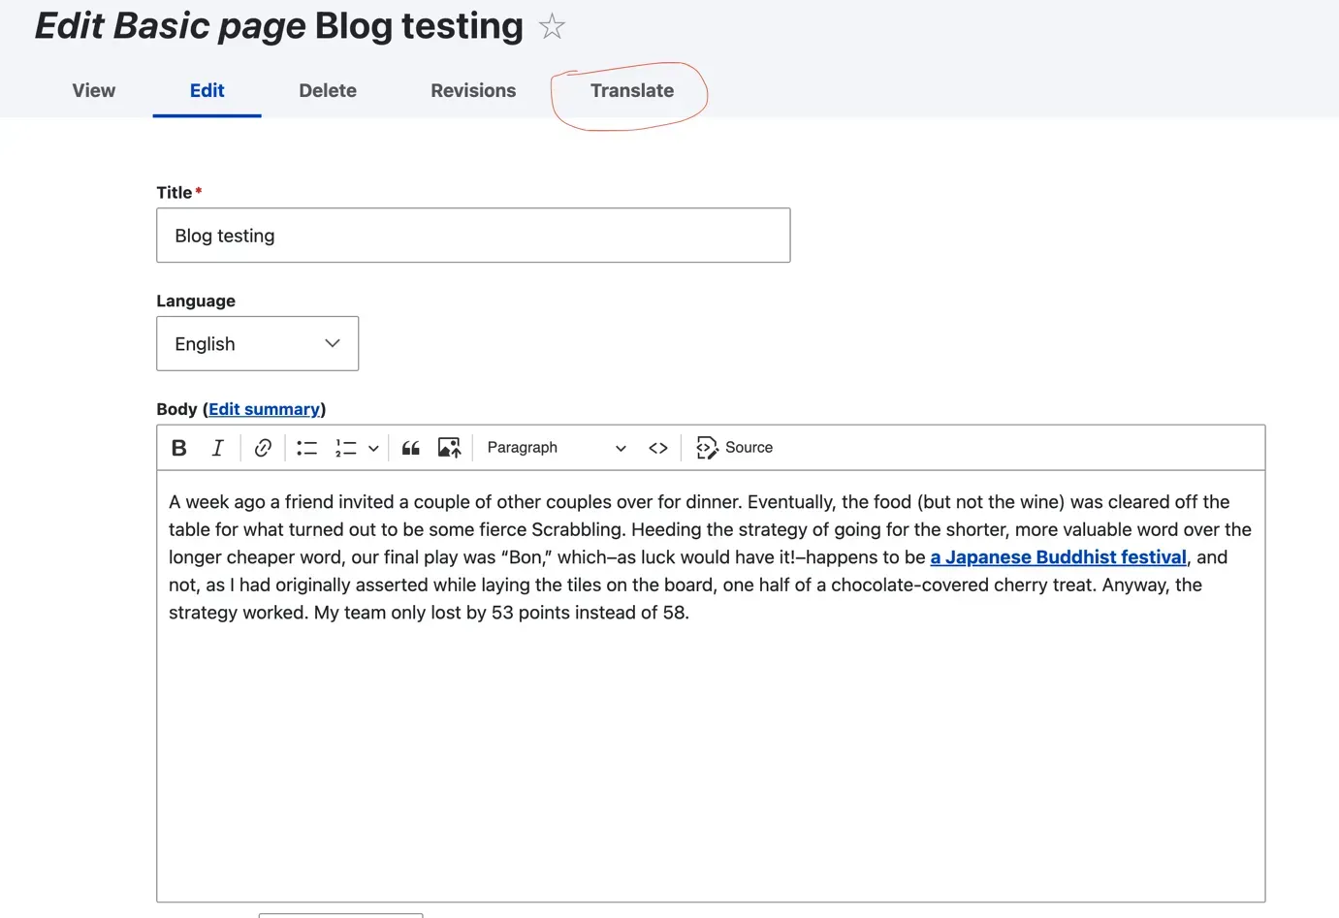Go to the Revisions tab
The width and height of the screenshot is (1339, 918).
click(473, 91)
